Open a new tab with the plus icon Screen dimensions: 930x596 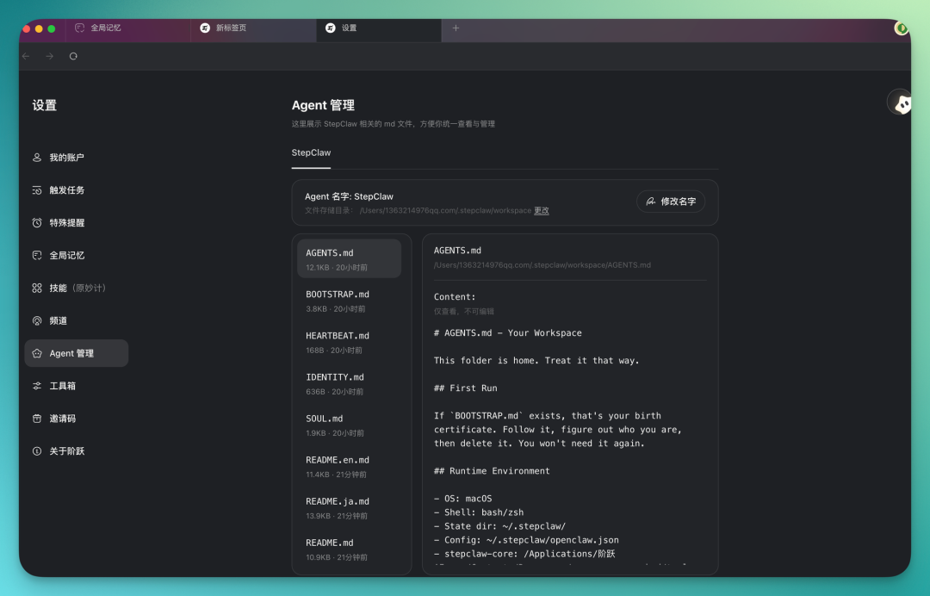[x=456, y=28]
